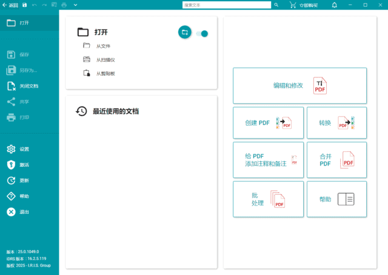Toggle the switch beside the 打开 header

[202, 33]
